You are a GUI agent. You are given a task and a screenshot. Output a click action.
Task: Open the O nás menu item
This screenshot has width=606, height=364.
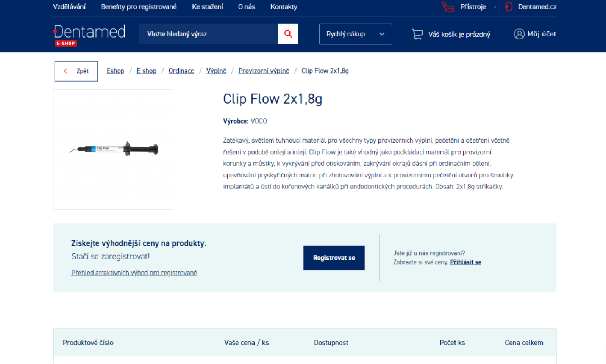[247, 7]
